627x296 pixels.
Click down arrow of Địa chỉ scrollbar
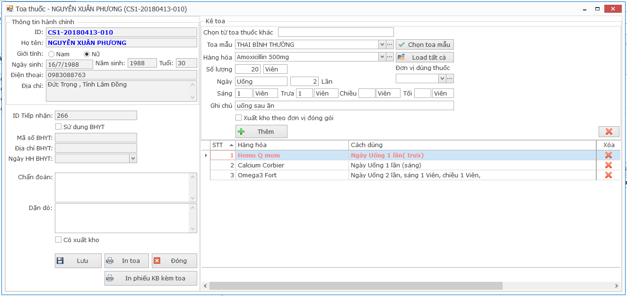193,97
